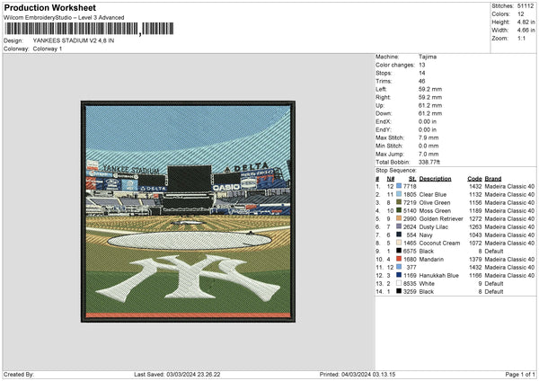539x381 pixels.
Task: Click the Max Stitch value 7.9 mm
Action: [429, 137]
